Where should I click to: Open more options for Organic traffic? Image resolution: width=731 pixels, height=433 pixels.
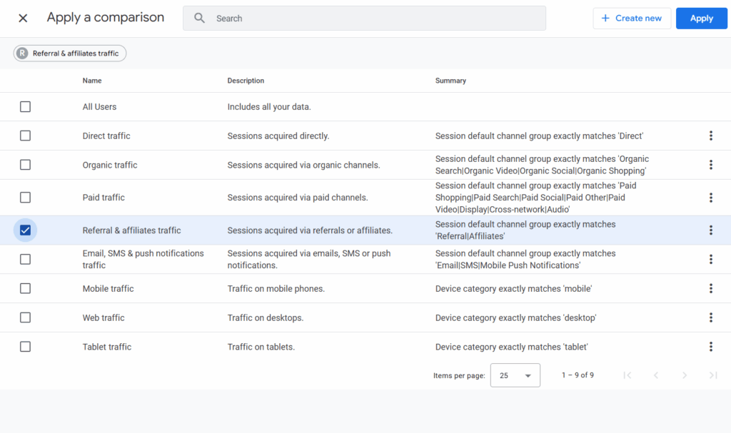click(x=710, y=165)
